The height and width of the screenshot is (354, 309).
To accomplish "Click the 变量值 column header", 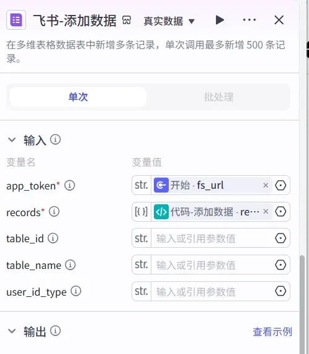I will pos(146,162).
